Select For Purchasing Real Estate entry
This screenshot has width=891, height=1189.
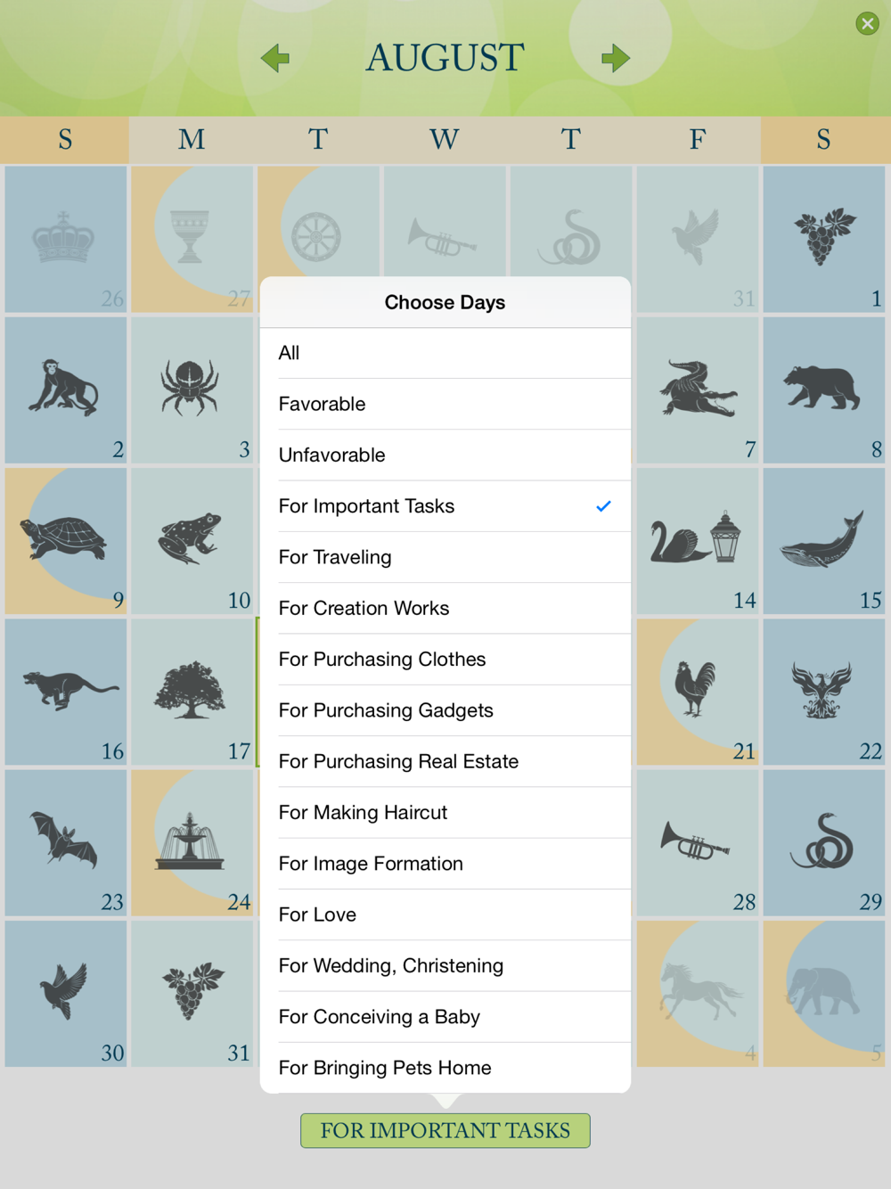(445, 761)
